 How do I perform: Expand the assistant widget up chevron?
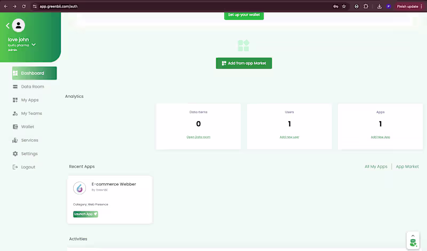point(413,236)
